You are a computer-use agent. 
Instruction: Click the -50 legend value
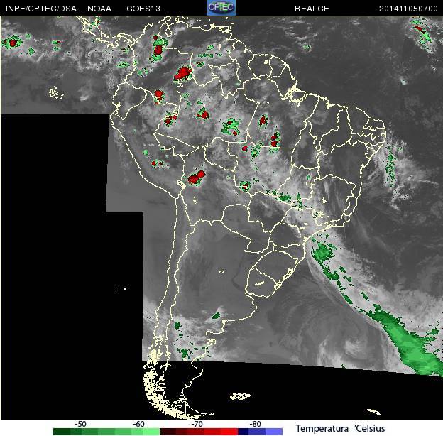coord(80,424)
